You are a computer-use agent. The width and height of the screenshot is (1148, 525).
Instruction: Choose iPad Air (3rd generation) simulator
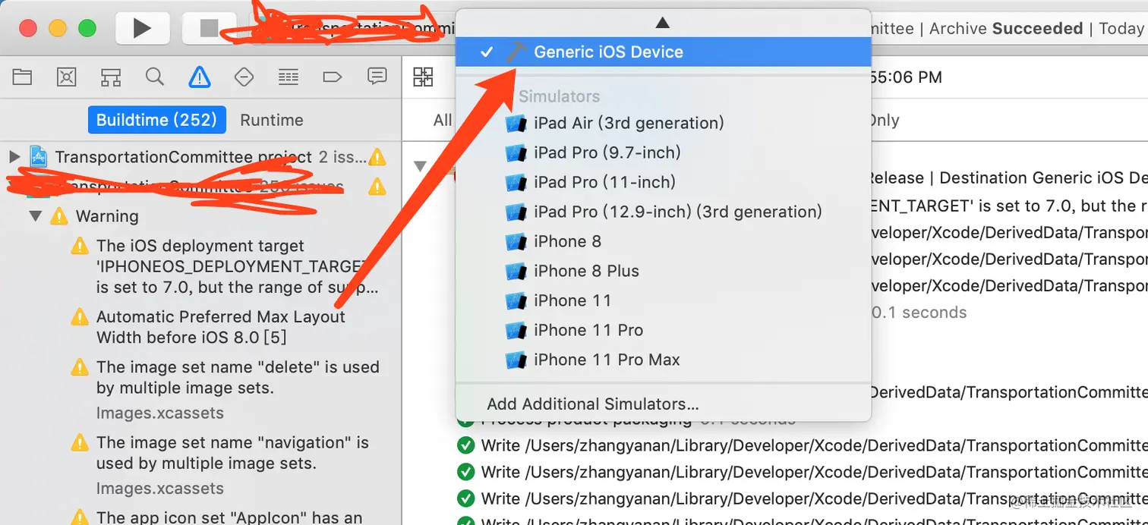pyautogui.click(x=663, y=123)
